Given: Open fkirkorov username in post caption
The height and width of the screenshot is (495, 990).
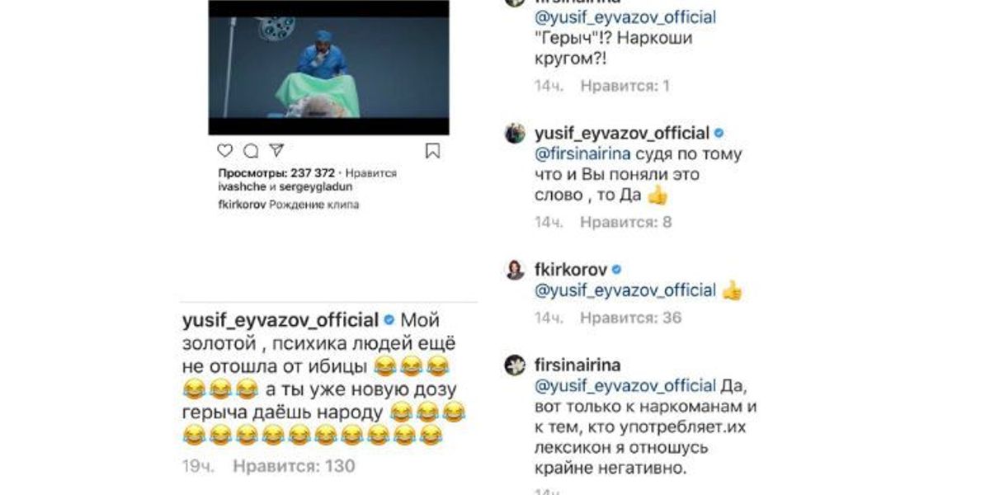Looking at the screenshot, I should click(240, 205).
